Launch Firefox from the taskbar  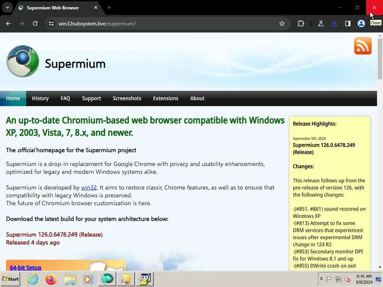click(51, 279)
